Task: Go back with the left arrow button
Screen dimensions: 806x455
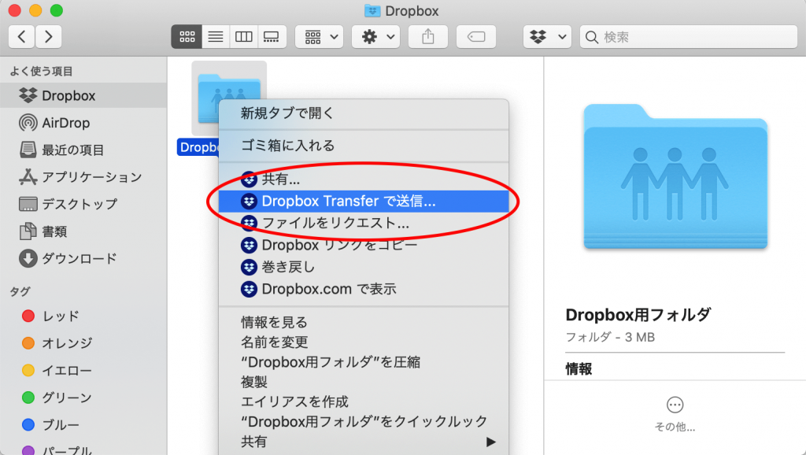Action: [x=21, y=36]
